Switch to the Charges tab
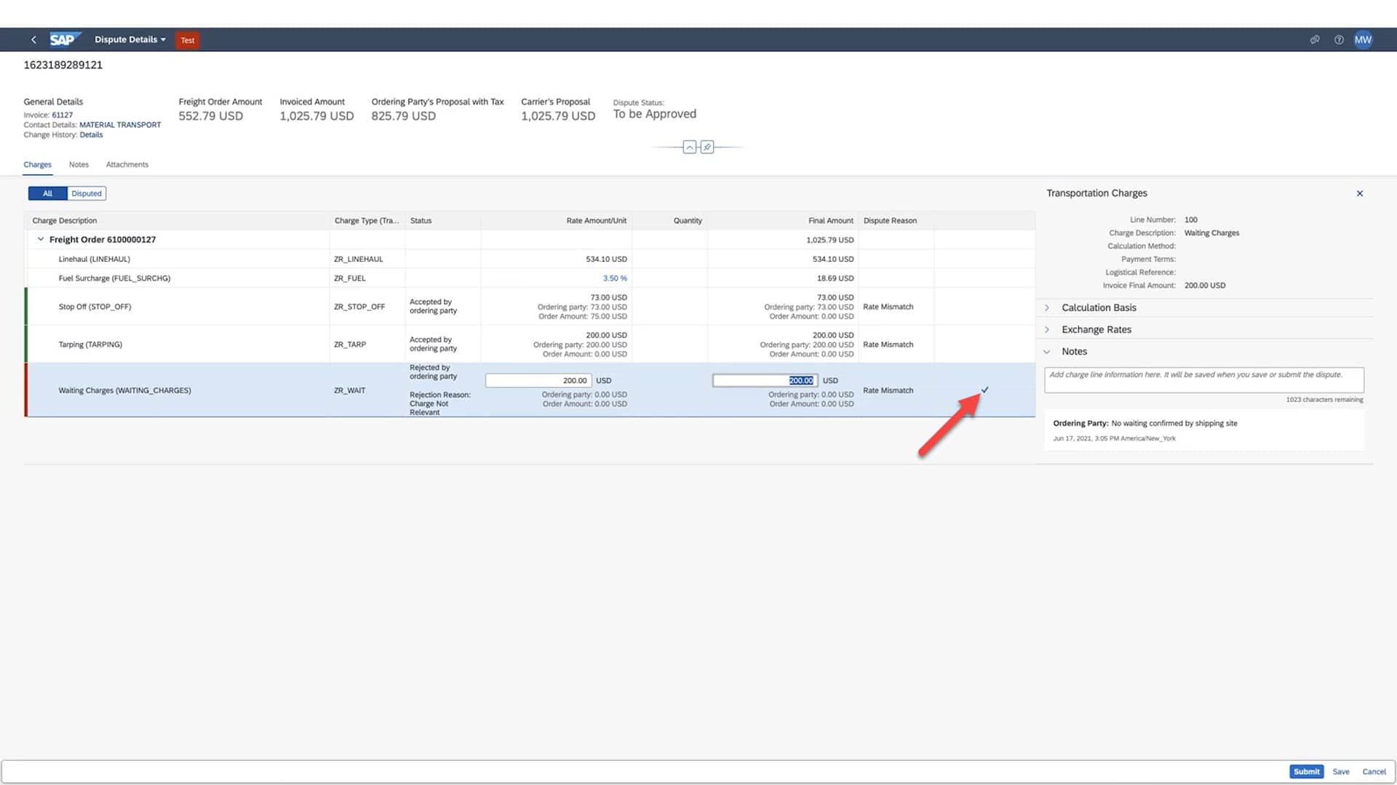Image resolution: width=1397 pixels, height=785 pixels. [37, 164]
